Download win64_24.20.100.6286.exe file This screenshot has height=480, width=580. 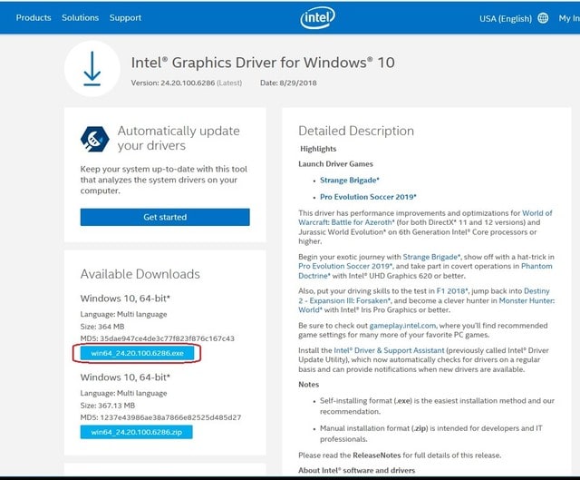click(137, 353)
